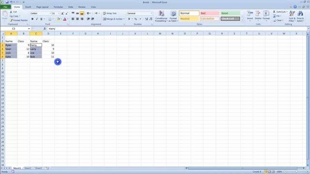Select column header M

click(160, 33)
